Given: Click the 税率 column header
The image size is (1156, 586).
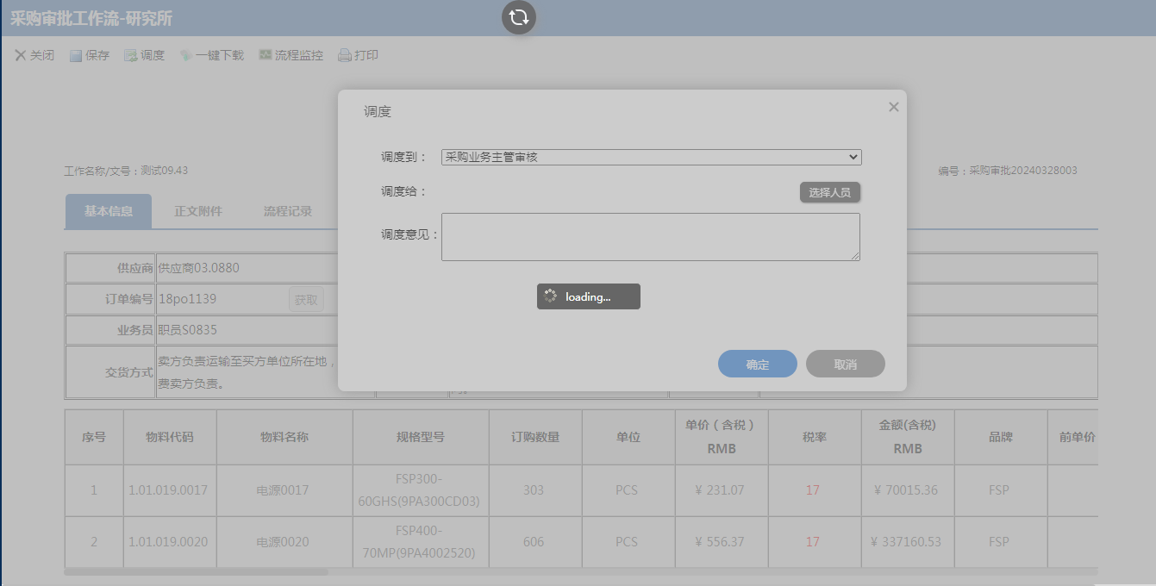Looking at the screenshot, I should point(815,437).
